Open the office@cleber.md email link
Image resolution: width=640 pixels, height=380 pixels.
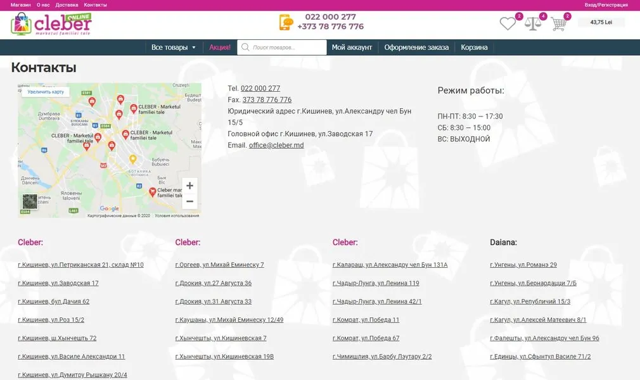point(276,145)
